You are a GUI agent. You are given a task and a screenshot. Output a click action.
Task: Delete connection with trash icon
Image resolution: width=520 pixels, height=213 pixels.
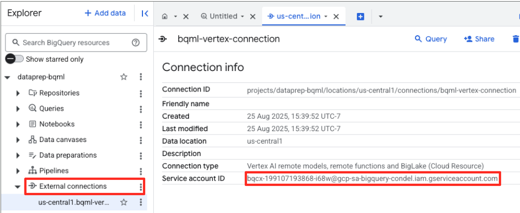point(515,39)
